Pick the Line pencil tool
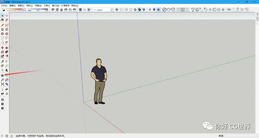This screenshot has height=138, width=259. 2,25
